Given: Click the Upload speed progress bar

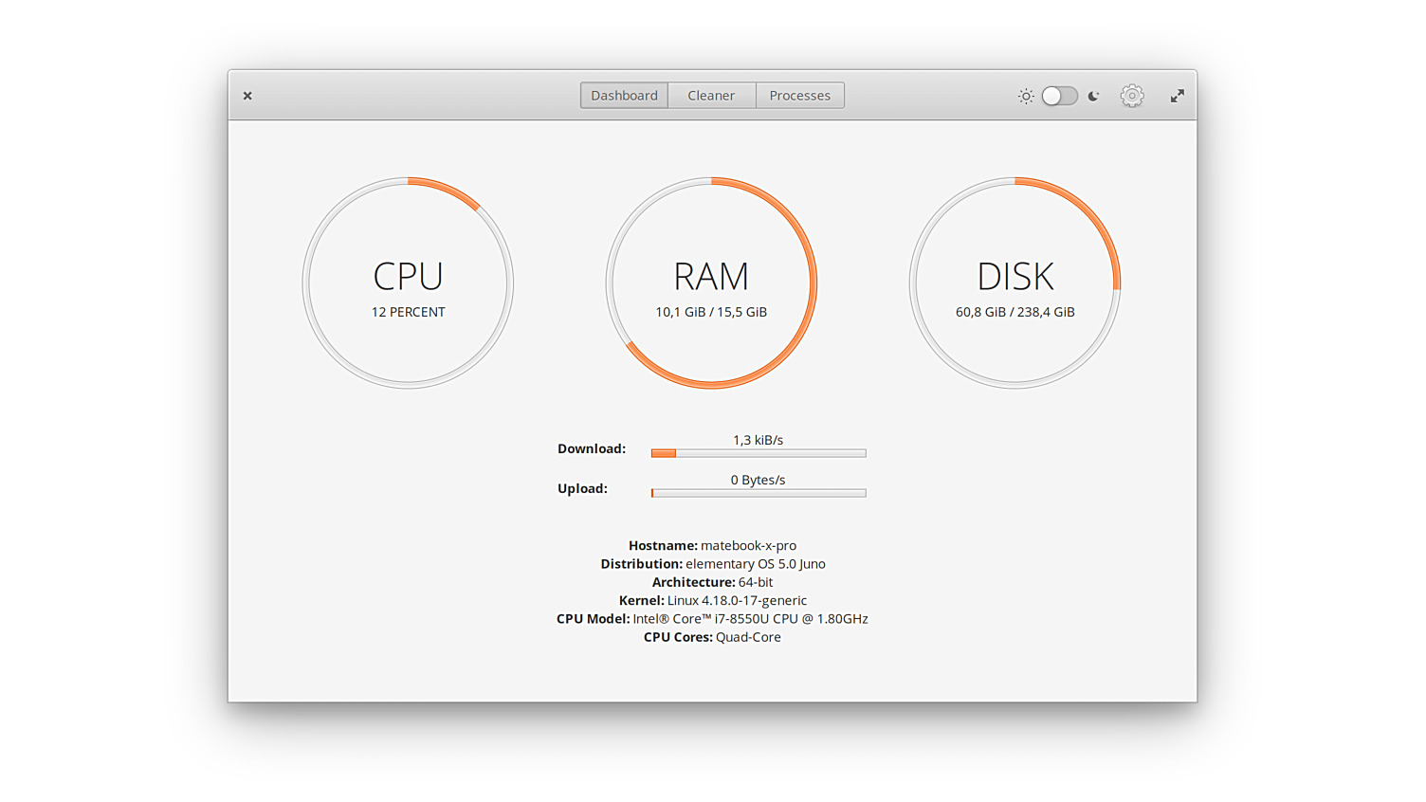Looking at the screenshot, I should click(x=759, y=493).
